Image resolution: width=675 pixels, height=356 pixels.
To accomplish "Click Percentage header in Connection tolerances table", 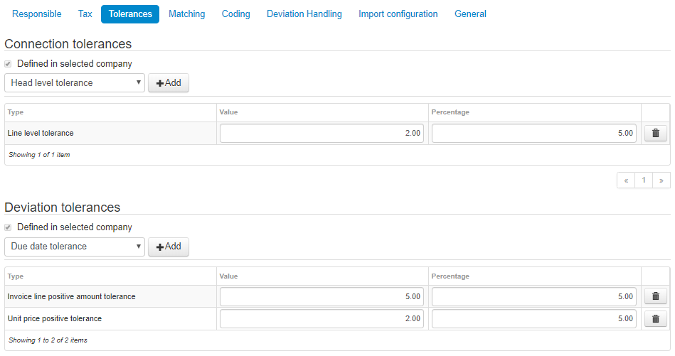I will pos(450,112).
